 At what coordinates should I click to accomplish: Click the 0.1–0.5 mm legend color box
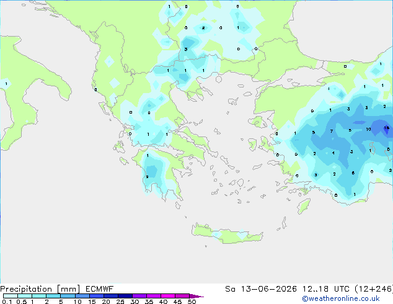point(11,296)
